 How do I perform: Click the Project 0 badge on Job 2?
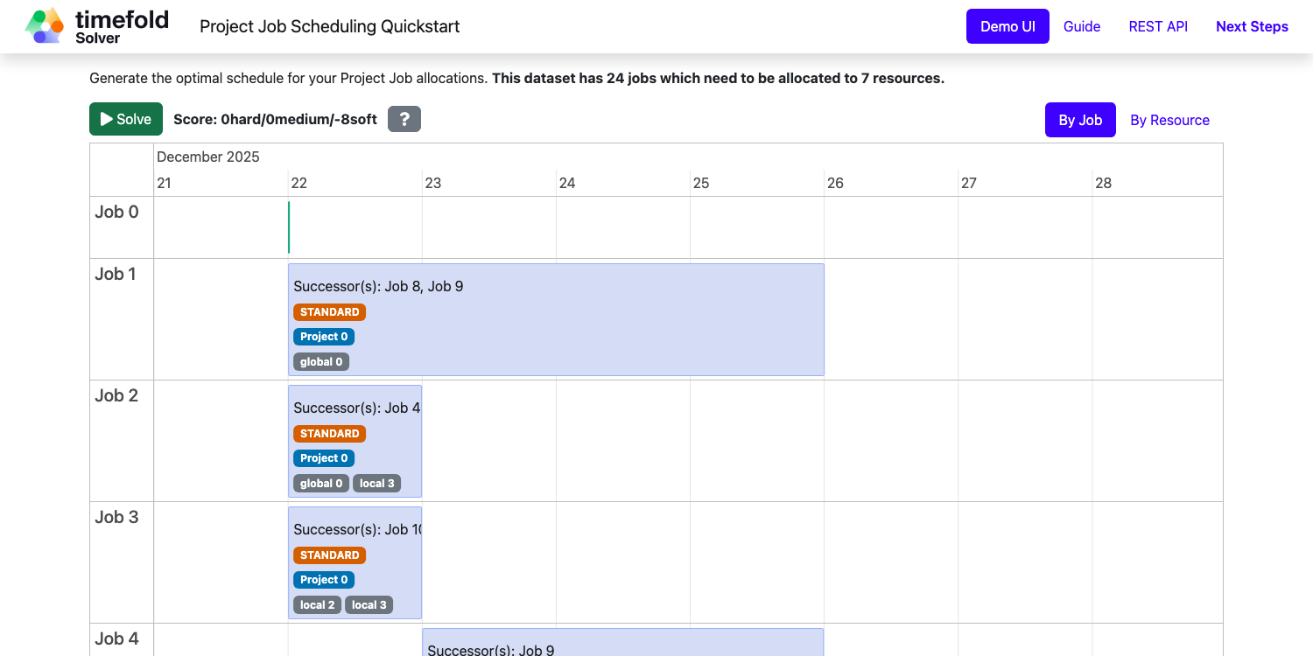[323, 458]
